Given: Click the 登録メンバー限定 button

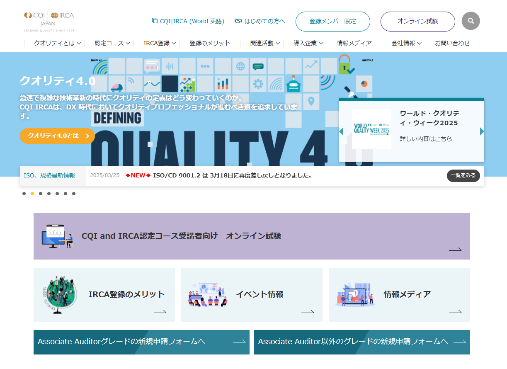Looking at the screenshot, I should pos(332,22).
